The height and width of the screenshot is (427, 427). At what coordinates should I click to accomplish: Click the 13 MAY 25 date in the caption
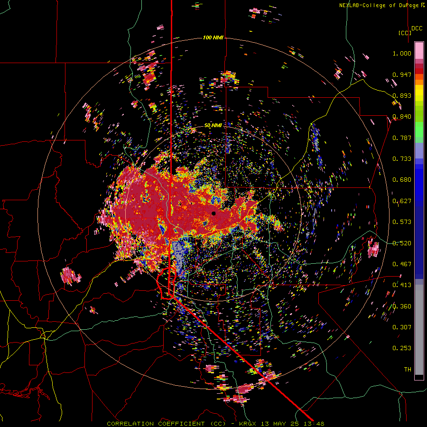click(x=280, y=424)
